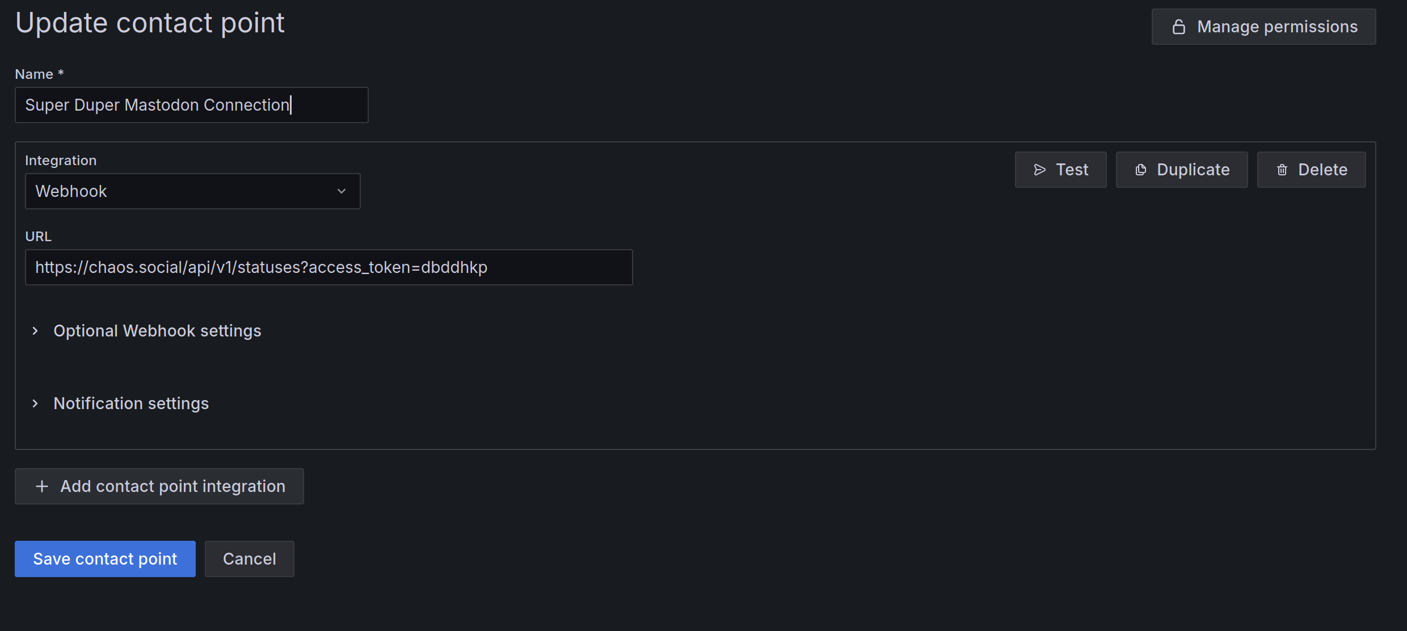Click the plus icon for adding an integration
This screenshot has height=631, width=1407.
(x=41, y=486)
